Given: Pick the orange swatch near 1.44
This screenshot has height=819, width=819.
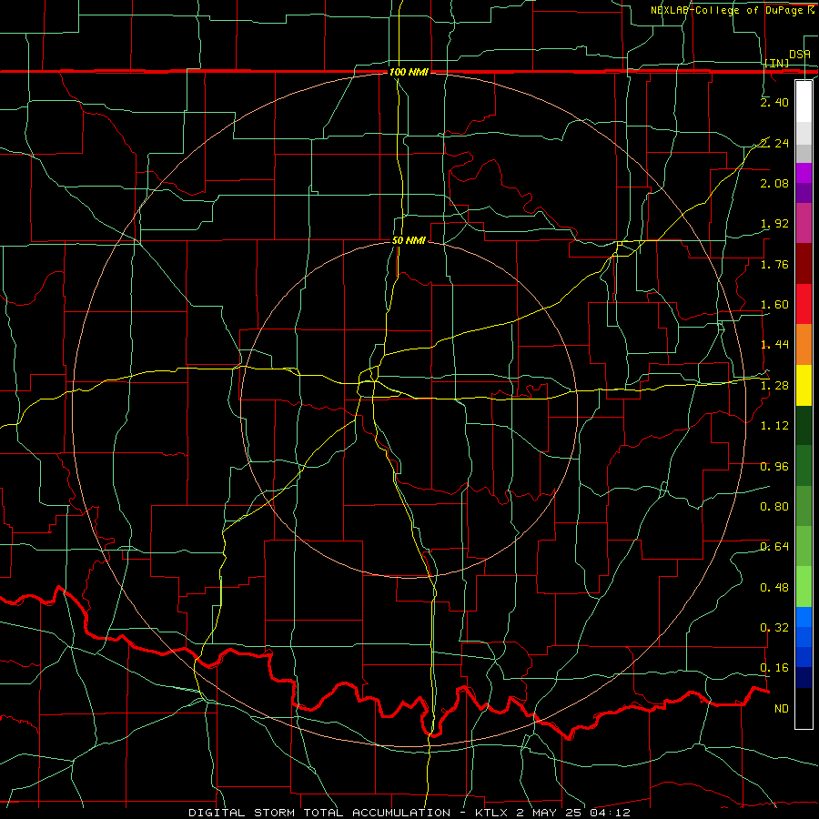Looking at the screenshot, I should (x=804, y=345).
